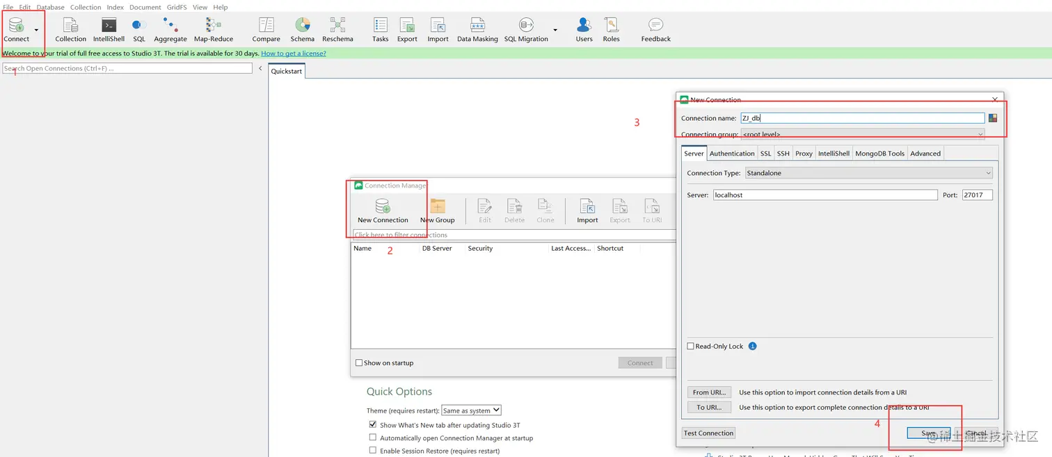
Task: Open the Users management icon
Action: 584,30
